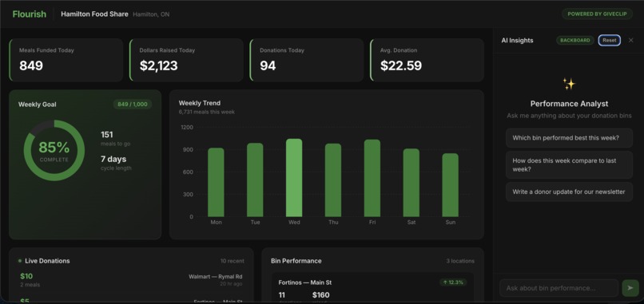The width and height of the screenshot is (644, 304).
Task: Select the highlighted Wednesday bar
Action: (x=294, y=178)
